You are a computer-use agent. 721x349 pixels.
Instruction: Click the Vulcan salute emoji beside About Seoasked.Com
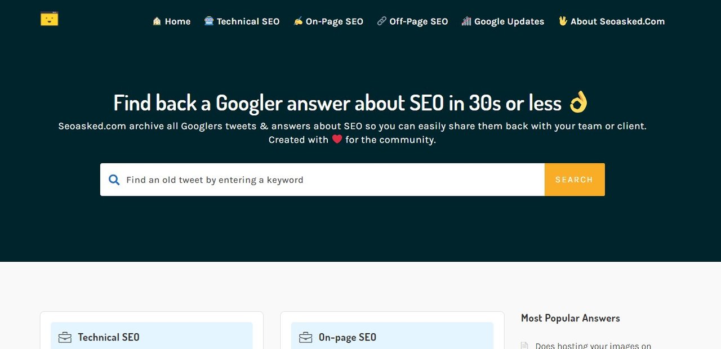point(563,21)
